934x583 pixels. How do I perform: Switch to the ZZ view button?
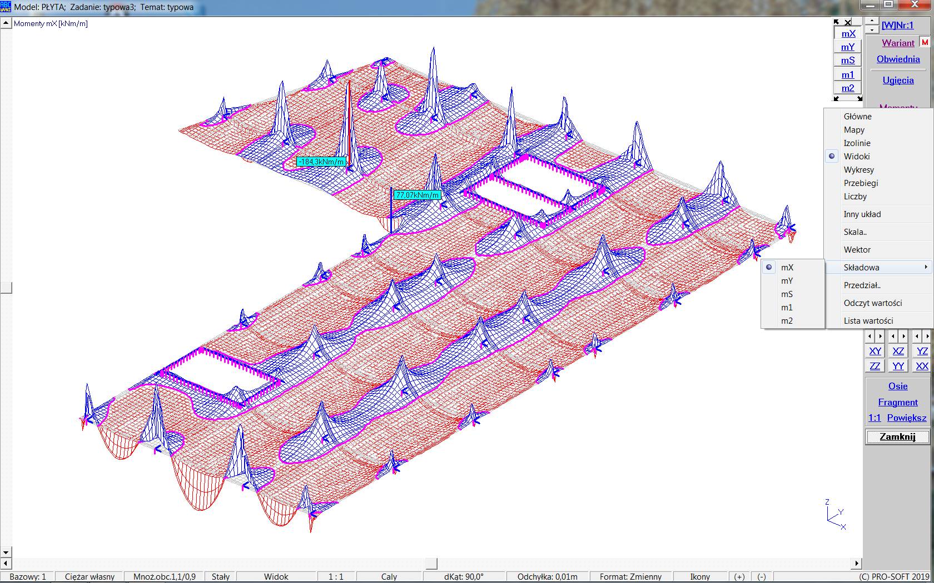pos(875,366)
